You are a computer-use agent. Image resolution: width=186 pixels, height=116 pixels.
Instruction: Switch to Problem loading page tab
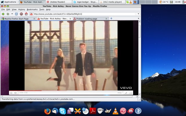91,19
